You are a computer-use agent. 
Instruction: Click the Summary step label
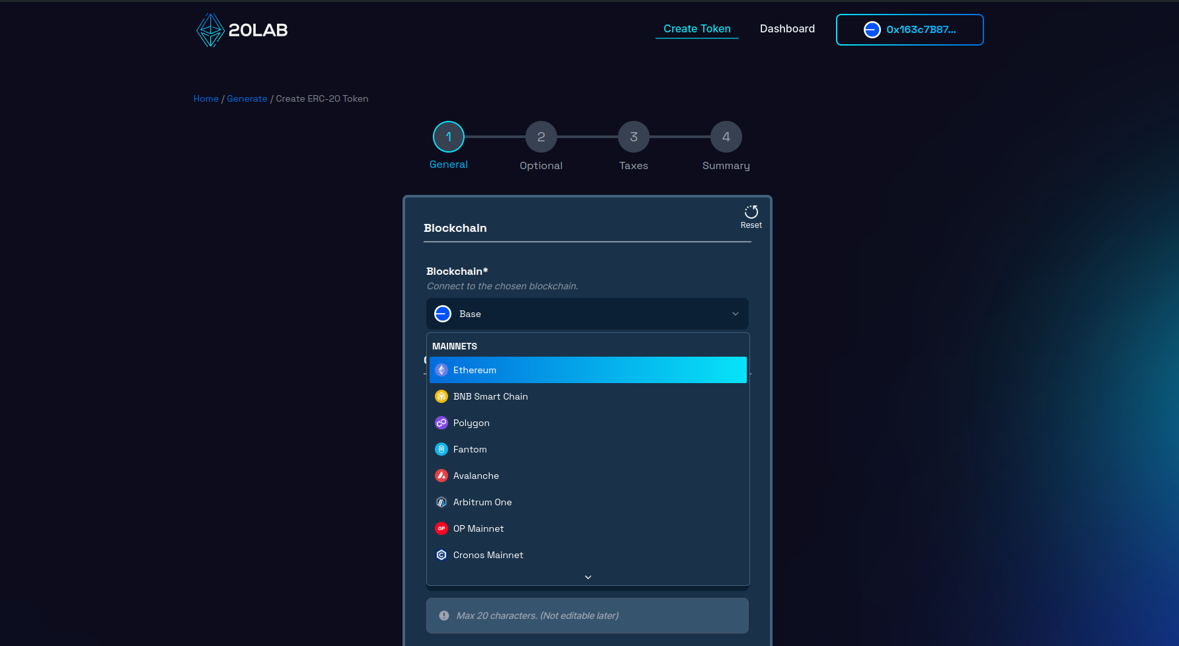(x=726, y=166)
